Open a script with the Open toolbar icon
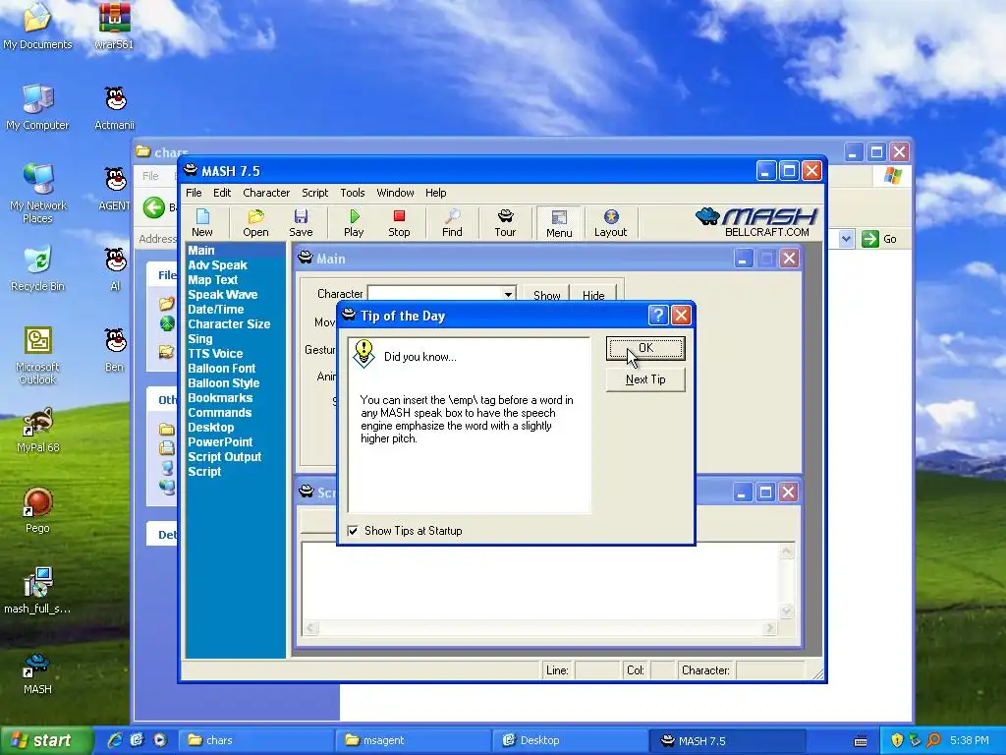The image size is (1006, 755). [255, 223]
